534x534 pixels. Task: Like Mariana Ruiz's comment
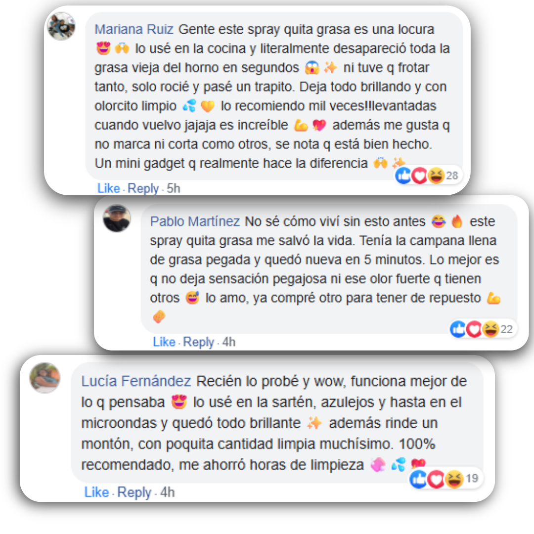(x=109, y=188)
